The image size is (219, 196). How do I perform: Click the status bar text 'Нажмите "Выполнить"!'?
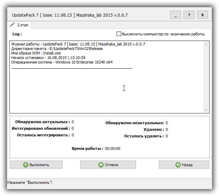[x=30, y=182]
